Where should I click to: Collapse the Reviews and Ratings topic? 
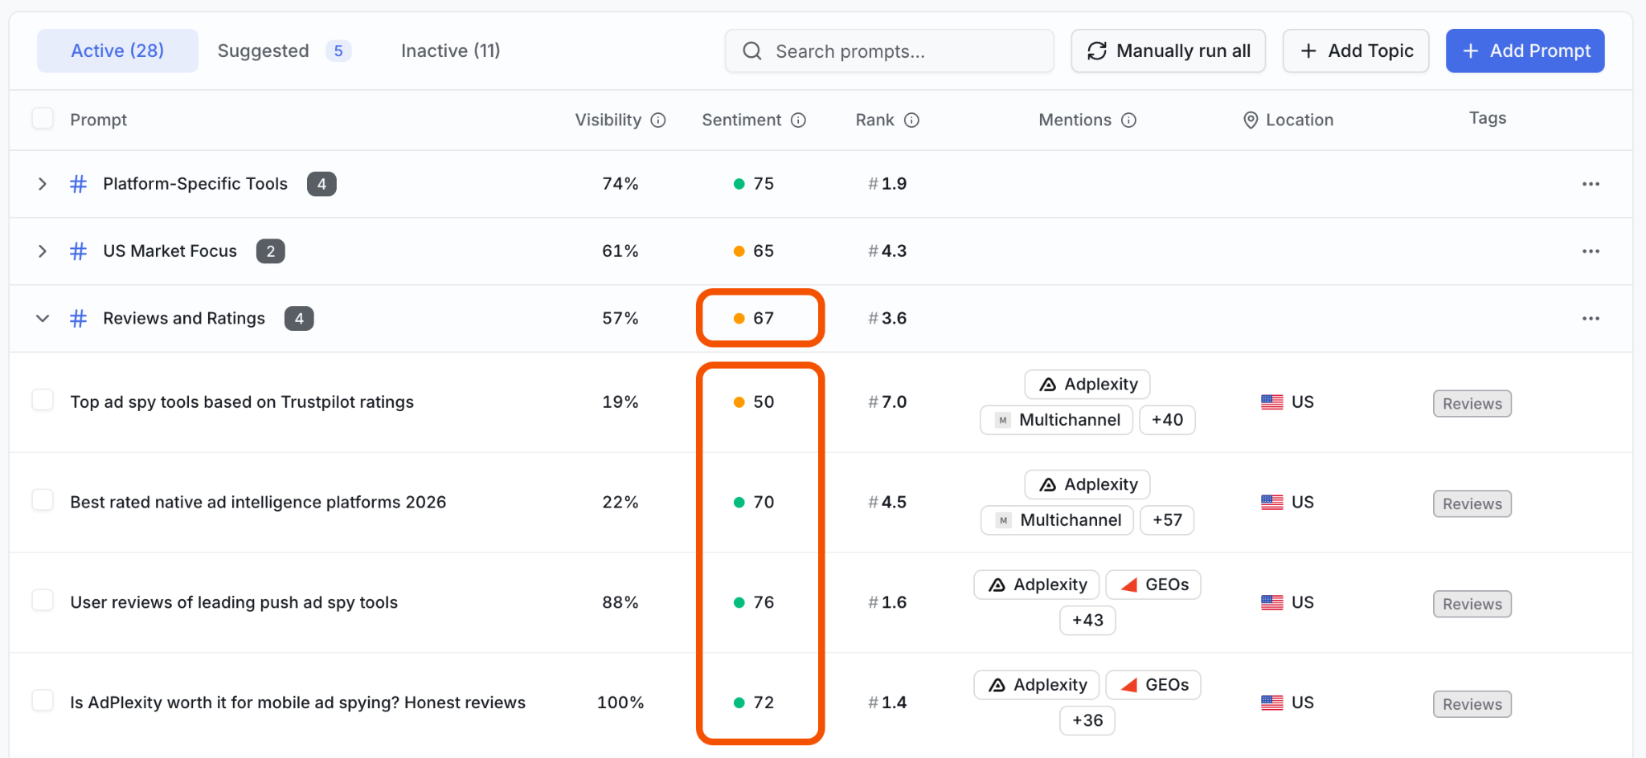[x=43, y=319]
